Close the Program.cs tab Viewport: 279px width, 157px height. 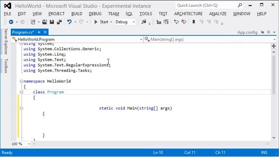(45, 32)
